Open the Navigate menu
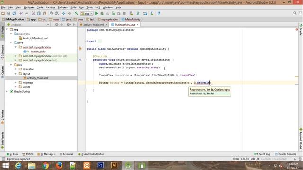The image size is (303, 170). (x=29, y=8)
